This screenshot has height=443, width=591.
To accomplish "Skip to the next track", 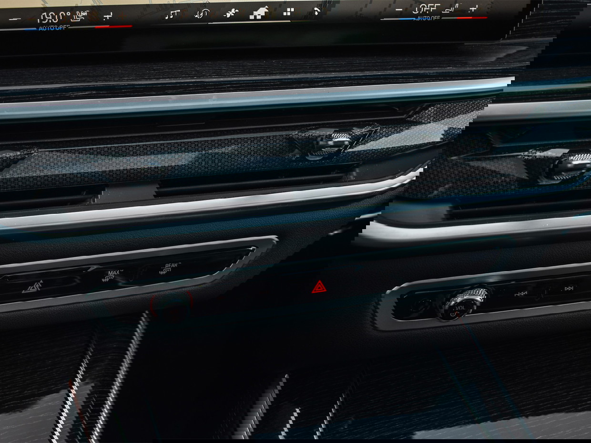I will (x=569, y=288).
